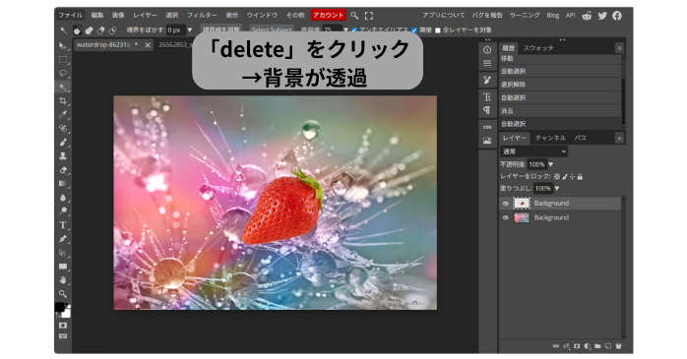Toggle Quick Mask mode icon

coord(63,326)
